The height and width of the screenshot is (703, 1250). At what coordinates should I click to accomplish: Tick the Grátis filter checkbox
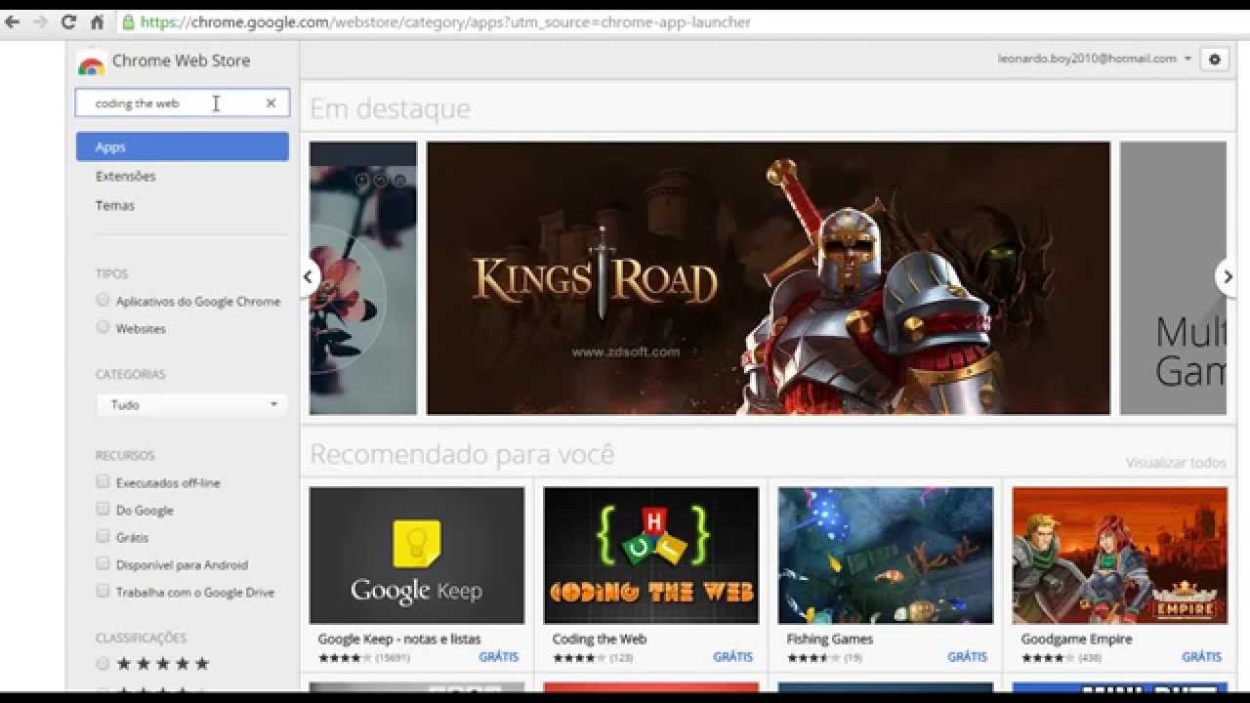[x=103, y=536]
